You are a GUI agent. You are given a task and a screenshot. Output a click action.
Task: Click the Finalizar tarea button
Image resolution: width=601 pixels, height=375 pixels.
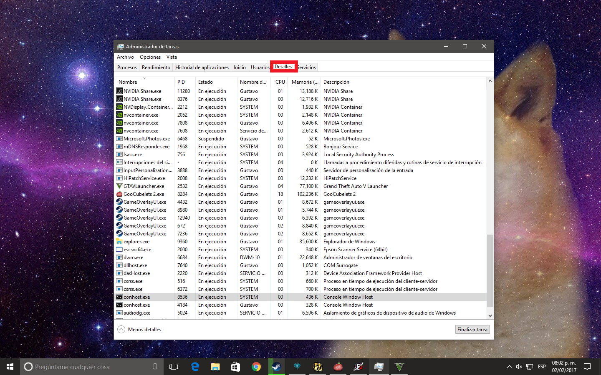point(472,330)
